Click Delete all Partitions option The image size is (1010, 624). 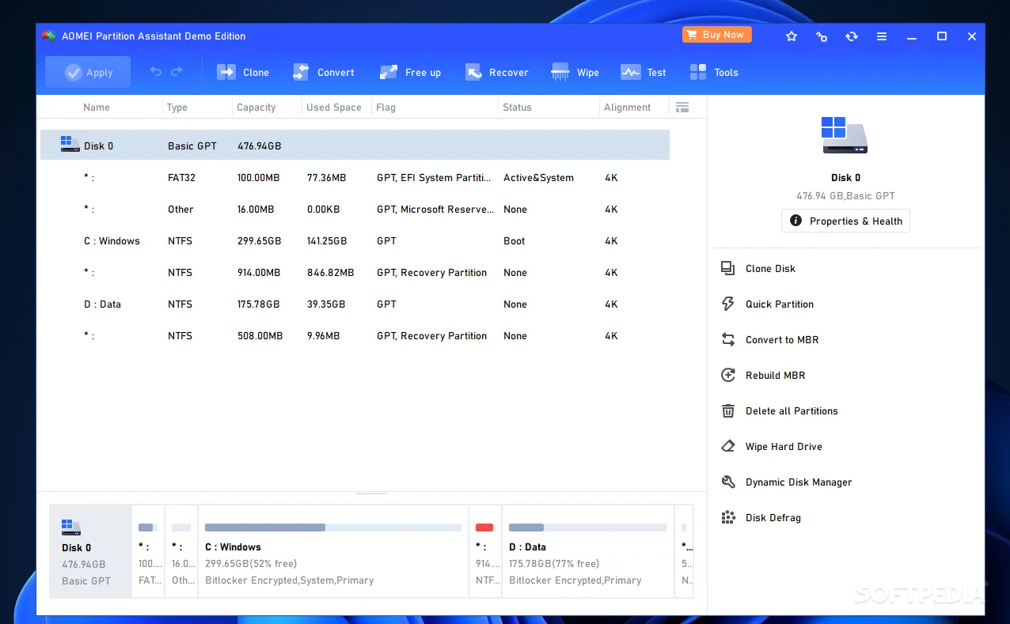click(780, 411)
